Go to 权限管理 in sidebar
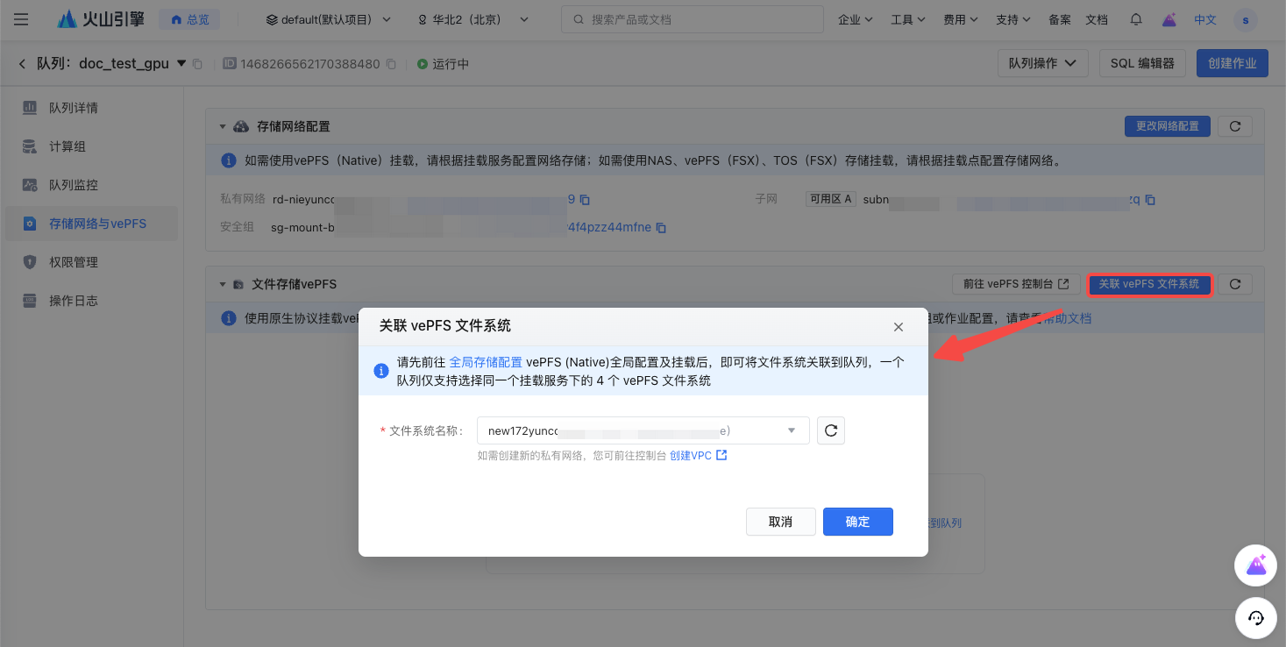This screenshot has height=647, width=1286. click(x=91, y=262)
